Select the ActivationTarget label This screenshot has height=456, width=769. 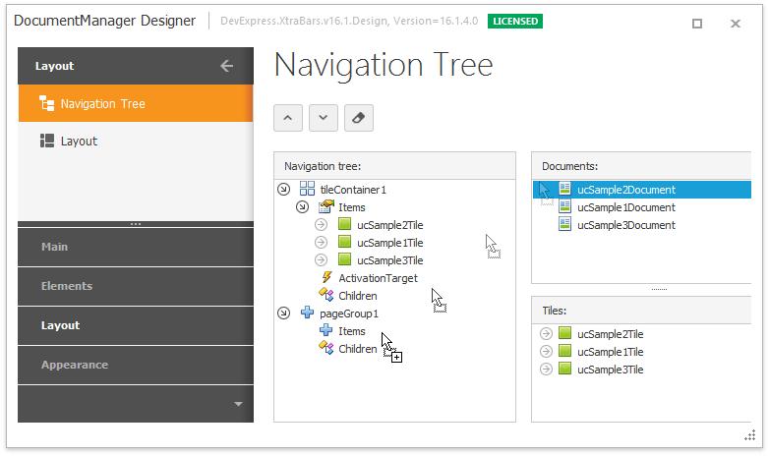point(379,278)
